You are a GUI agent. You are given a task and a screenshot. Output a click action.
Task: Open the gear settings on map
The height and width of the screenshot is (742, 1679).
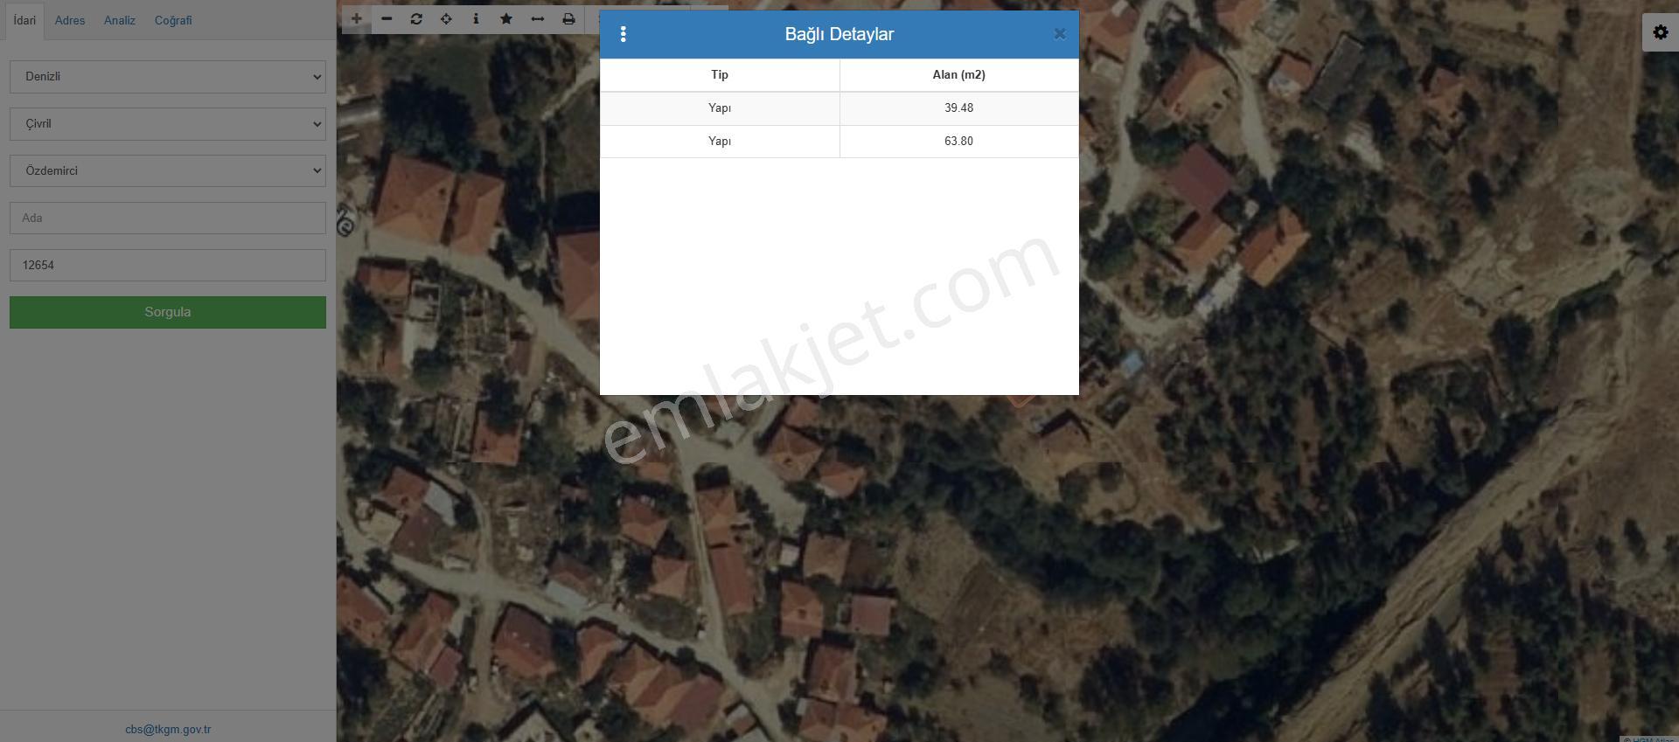click(1660, 33)
